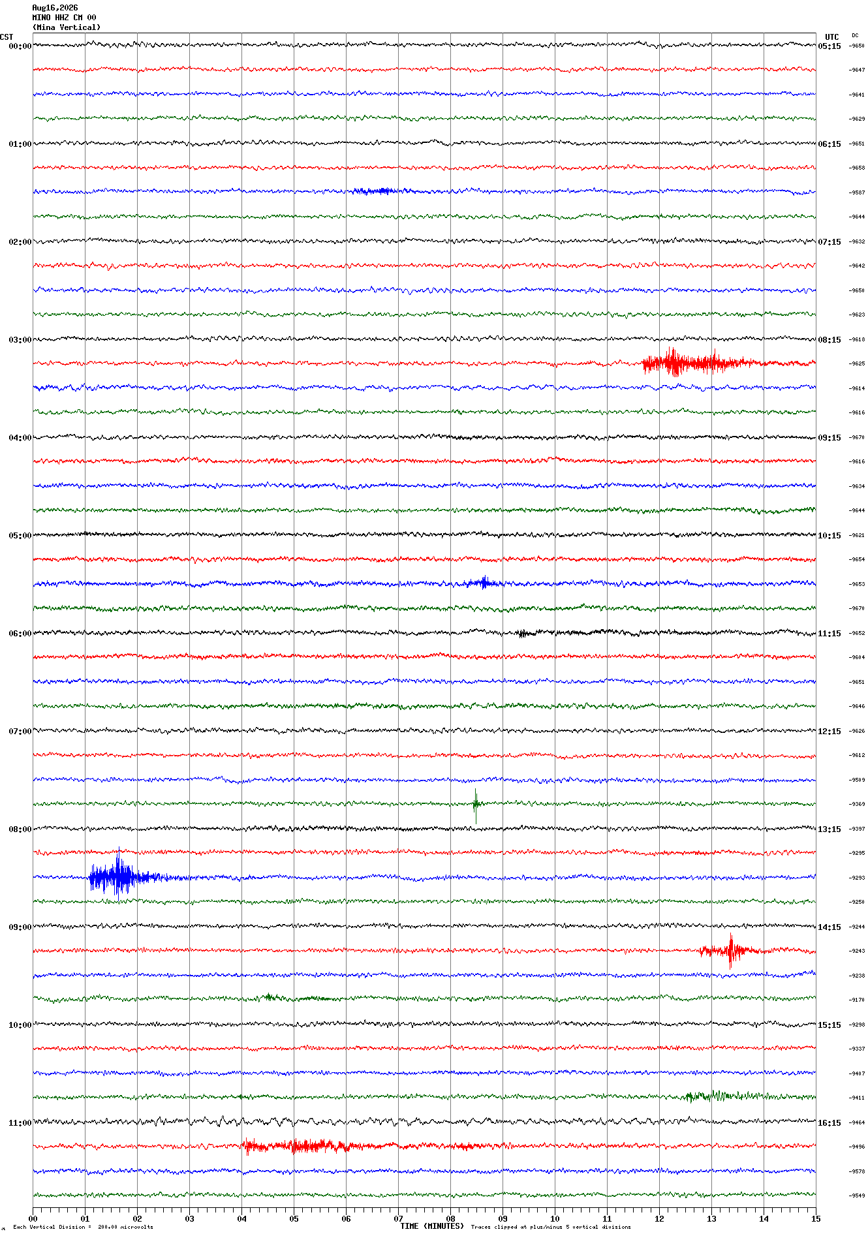Click the '(Mina Vertical)' subtitle
This screenshot has height=1236, width=868.
[67, 27]
